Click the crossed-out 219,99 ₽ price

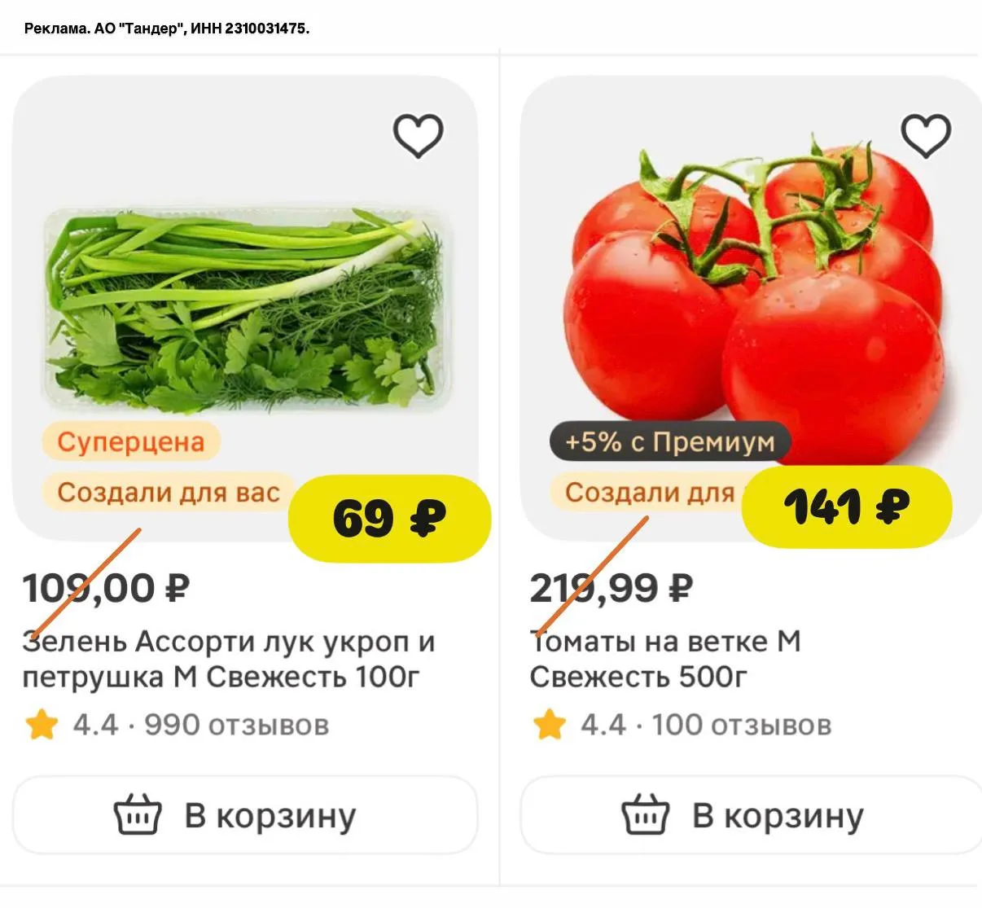(612, 588)
